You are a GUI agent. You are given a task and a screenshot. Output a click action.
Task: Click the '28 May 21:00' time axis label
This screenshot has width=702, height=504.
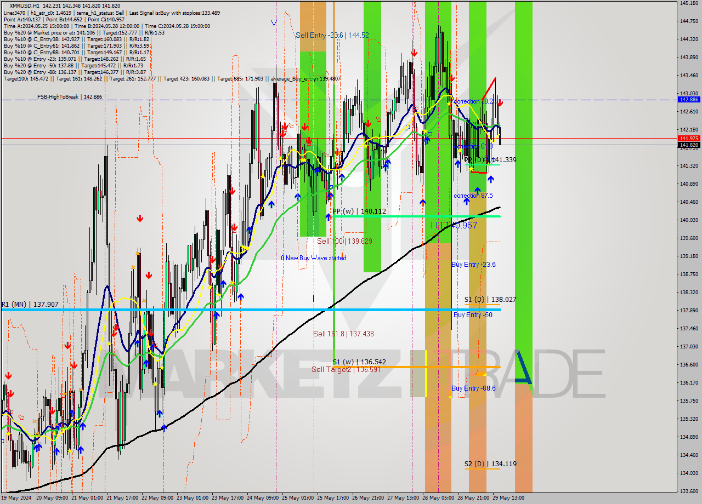pos(474,498)
